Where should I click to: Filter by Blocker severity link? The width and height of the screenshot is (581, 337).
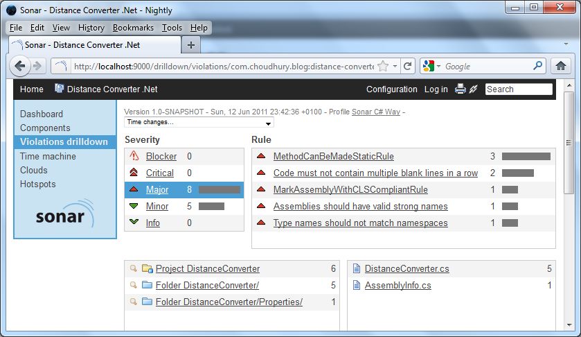161,156
